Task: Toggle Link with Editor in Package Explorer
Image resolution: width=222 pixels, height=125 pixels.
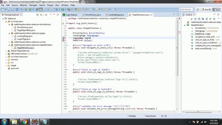Action: [41, 15]
